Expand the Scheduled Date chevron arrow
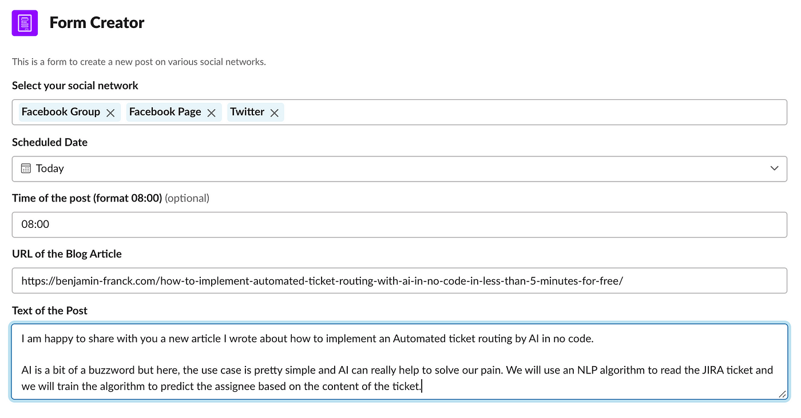 coord(774,168)
